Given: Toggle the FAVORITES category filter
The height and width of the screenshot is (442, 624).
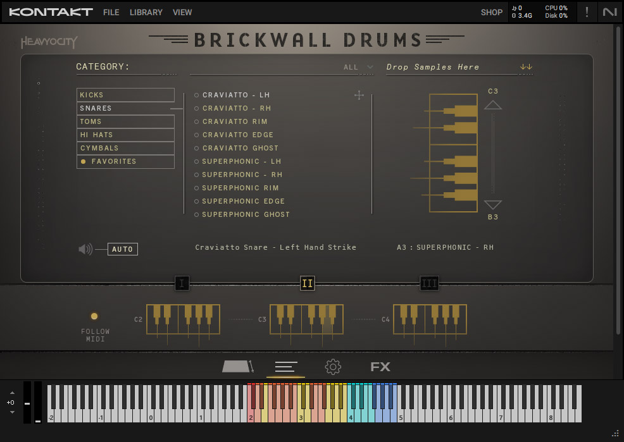Looking at the screenshot, I should (x=125, y=161).
